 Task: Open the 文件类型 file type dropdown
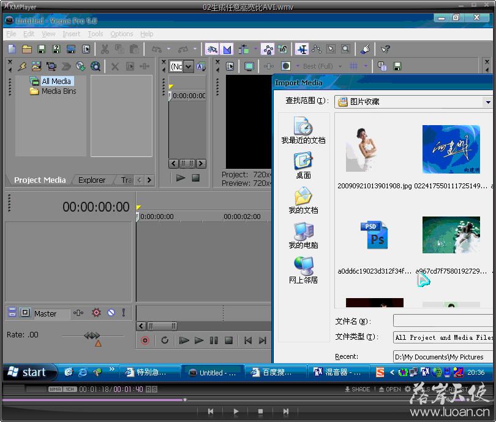point(443,337)
